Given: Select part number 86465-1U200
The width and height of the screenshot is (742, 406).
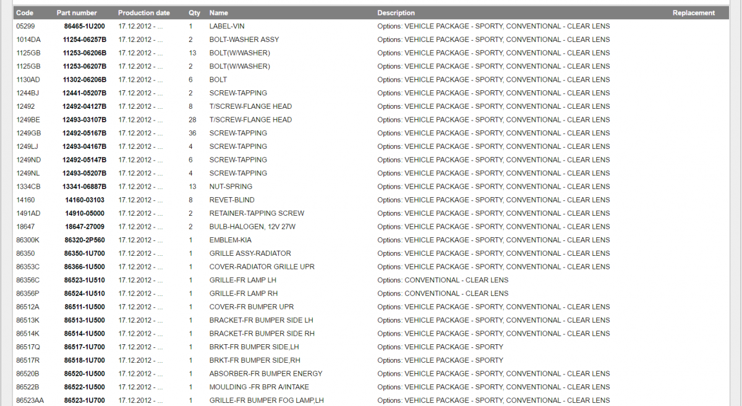Looking at the screenshot, I should coord(85,27).
